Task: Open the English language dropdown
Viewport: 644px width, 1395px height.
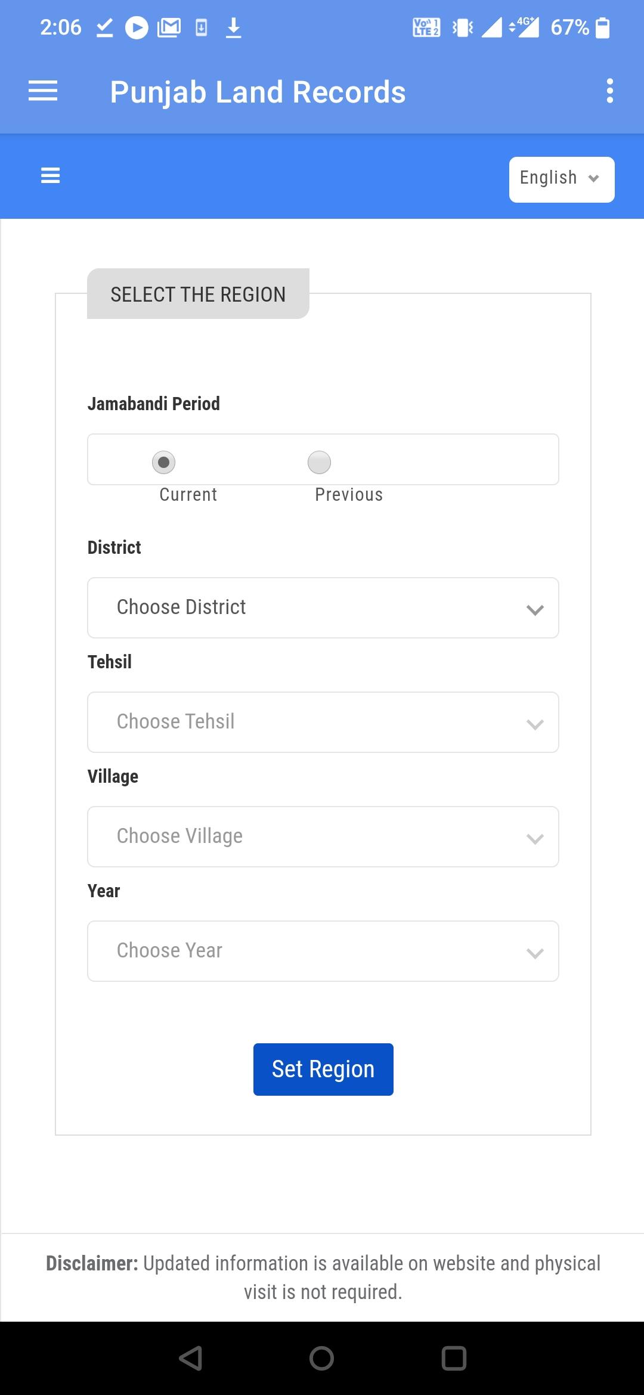Action: [562, 179]
